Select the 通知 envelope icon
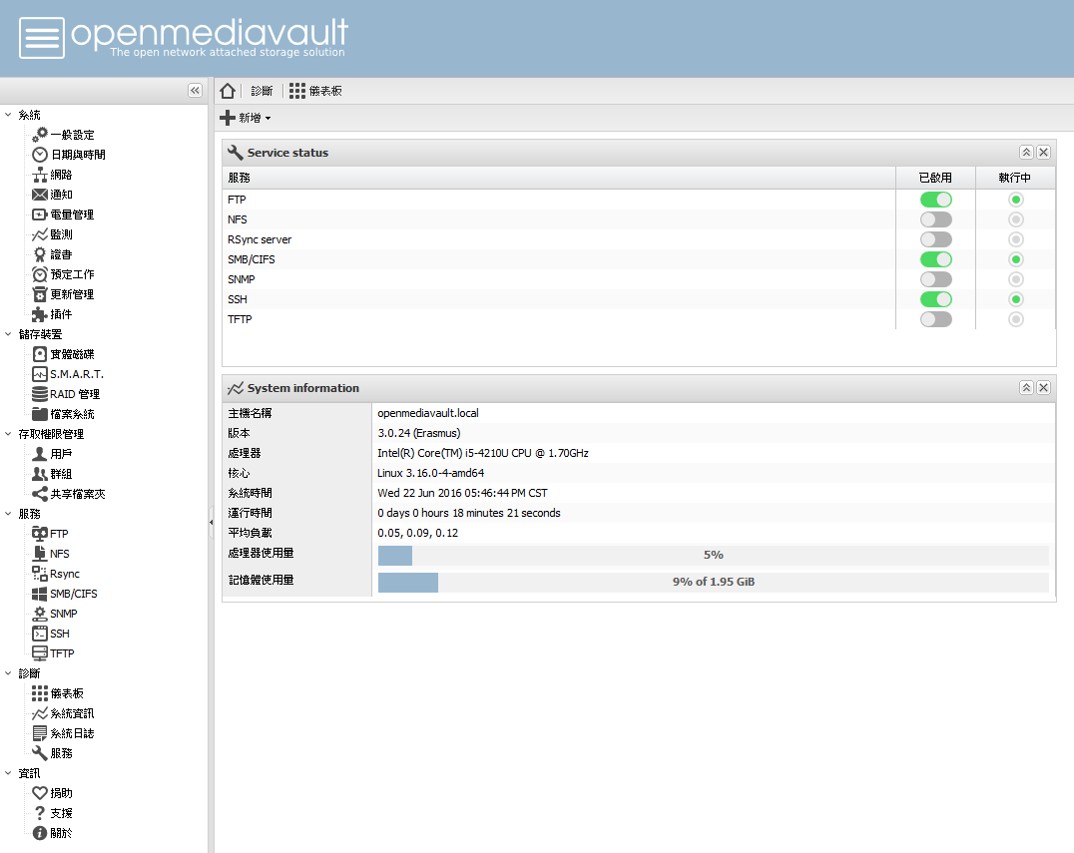The height and width of the screenshot is (853, 1074). (40, 195)
